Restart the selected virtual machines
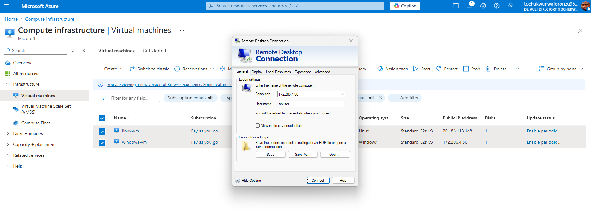 (447, 69)
